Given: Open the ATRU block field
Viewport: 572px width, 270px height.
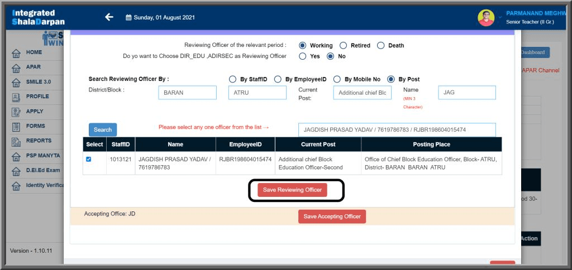Looking at the screenshot, I should click(x=257, y=93).
